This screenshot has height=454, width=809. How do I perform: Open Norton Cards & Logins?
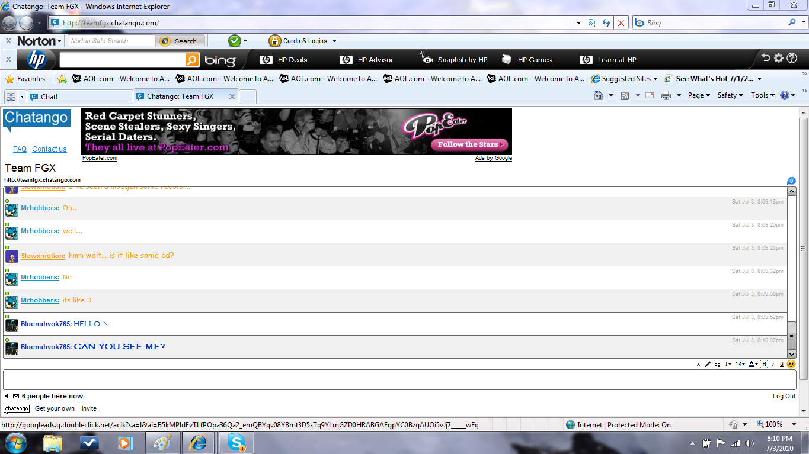299,41
